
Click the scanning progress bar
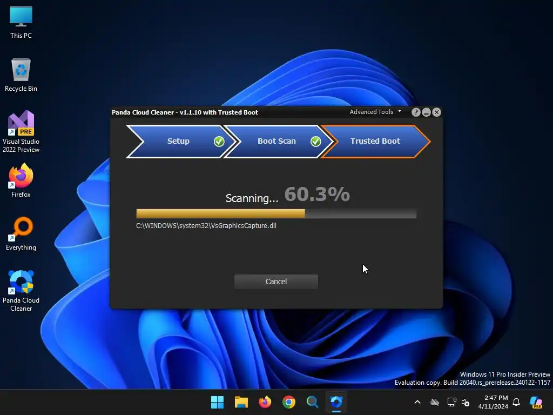[x=276, y=213]
